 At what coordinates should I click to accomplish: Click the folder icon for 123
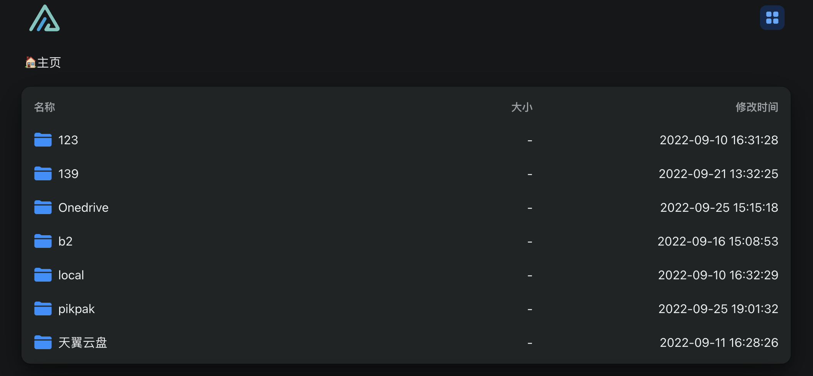43,140
